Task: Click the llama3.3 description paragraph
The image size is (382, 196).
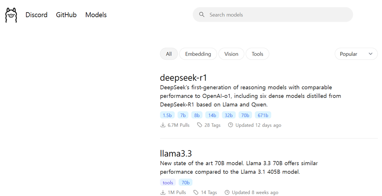Action: pyautogui.click(x=239, y=168)
